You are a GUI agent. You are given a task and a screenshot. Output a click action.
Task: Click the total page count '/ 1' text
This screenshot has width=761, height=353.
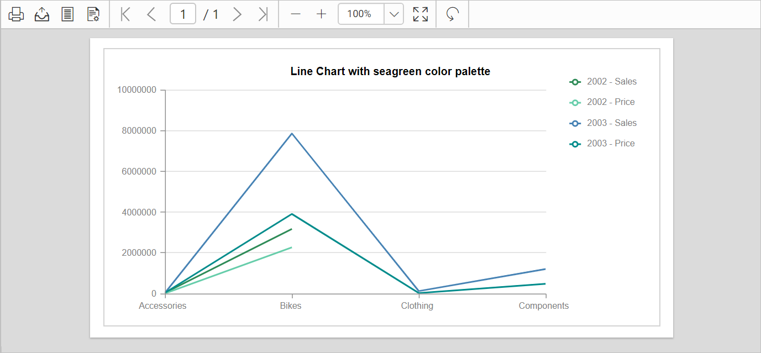click(211, 14)
